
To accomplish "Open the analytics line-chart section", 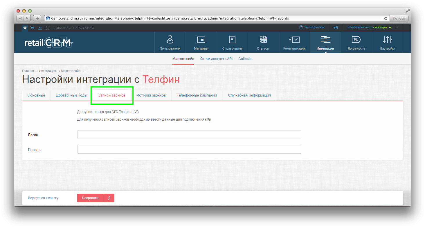I will point(40,28).
